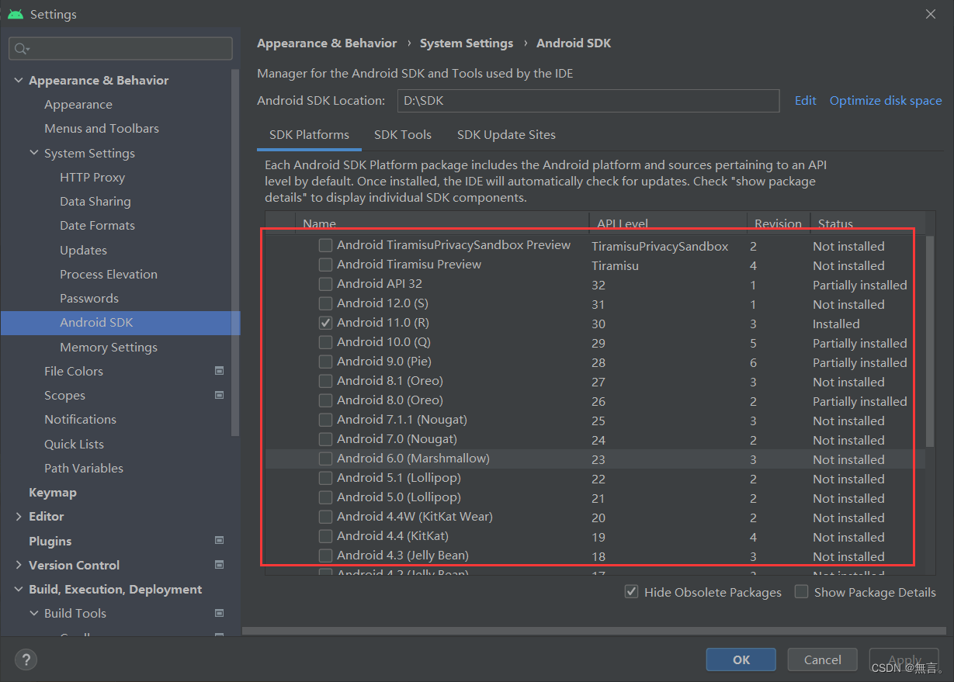Expand the Editor tree node
This screenshot has height=682, width=954.
coord(19,516)
